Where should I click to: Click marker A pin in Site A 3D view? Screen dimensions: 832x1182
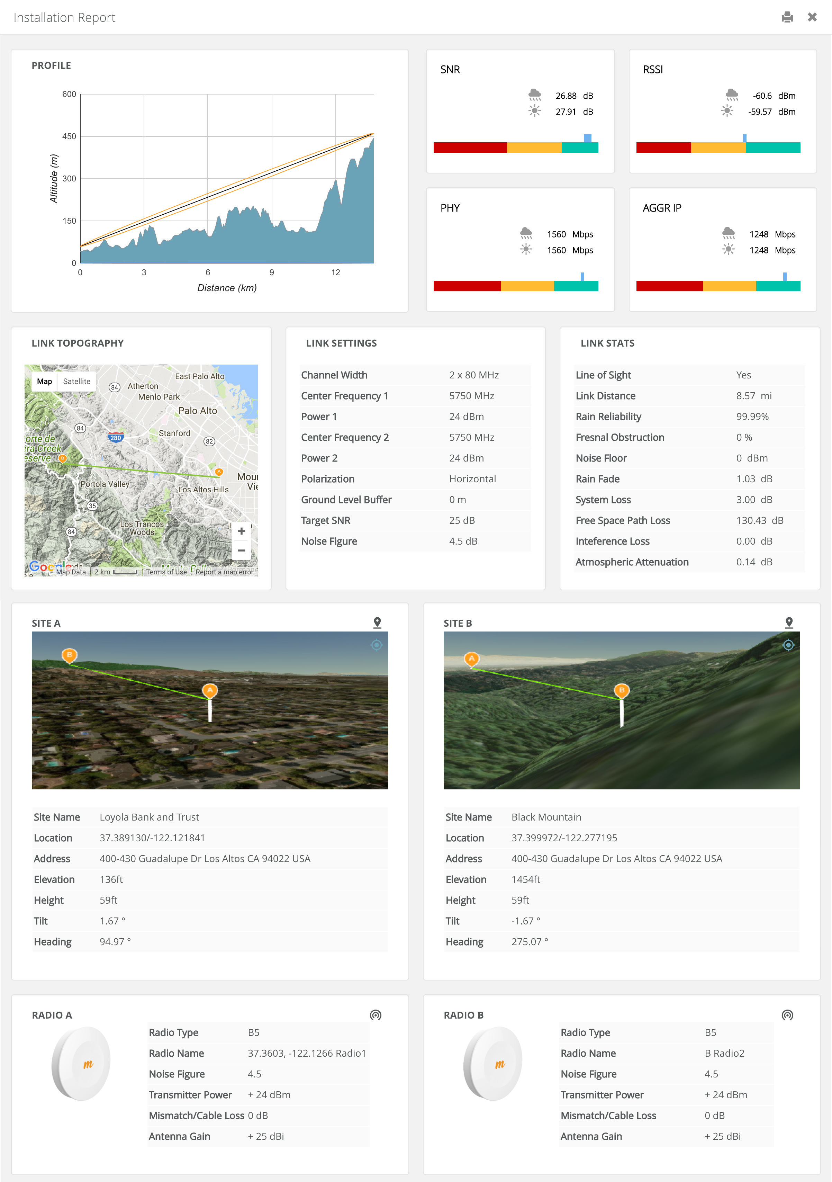point(210,690)
